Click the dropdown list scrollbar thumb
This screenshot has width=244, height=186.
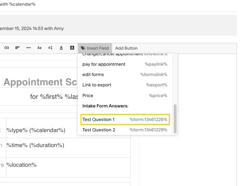pos(175,119)
